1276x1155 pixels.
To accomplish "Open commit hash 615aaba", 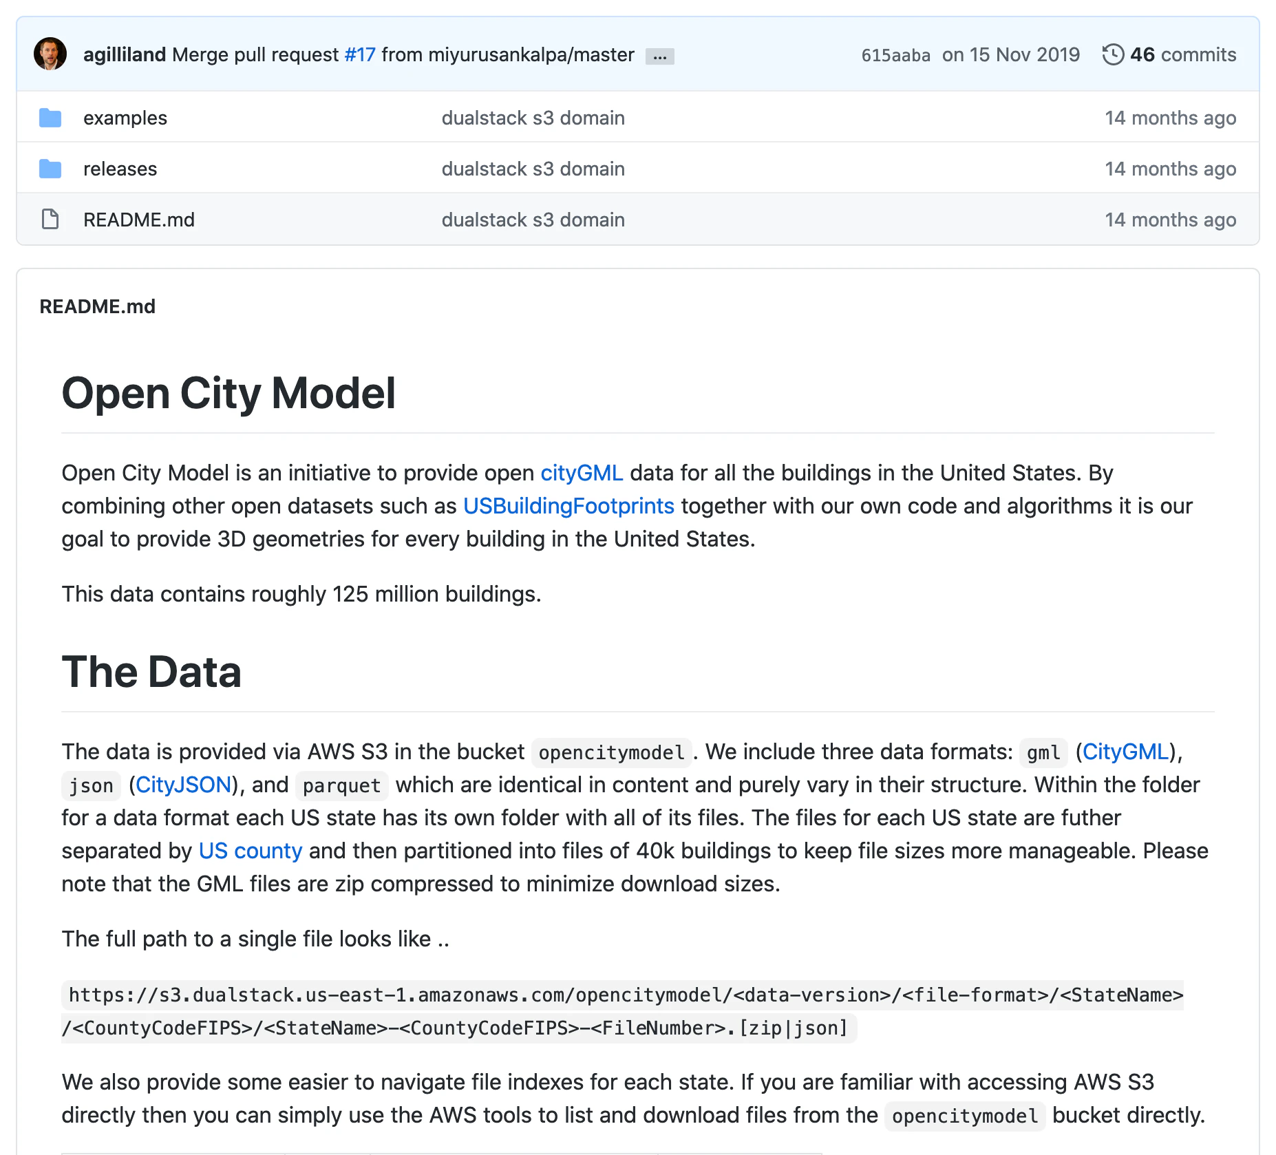I will pyautogui.click(x=895, y=55).
